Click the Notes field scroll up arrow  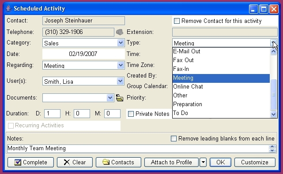click(272, 147)
